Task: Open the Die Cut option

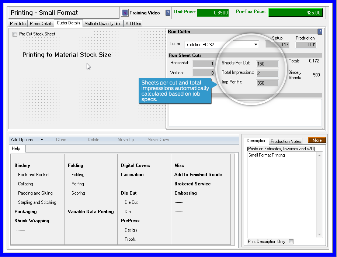Action: point(131,202)
